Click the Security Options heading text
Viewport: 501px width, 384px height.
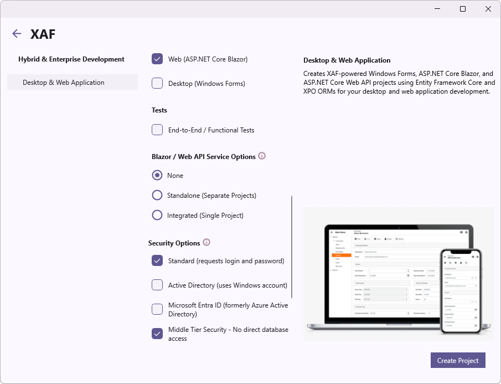pyautogui.click(x=174, y=243)
